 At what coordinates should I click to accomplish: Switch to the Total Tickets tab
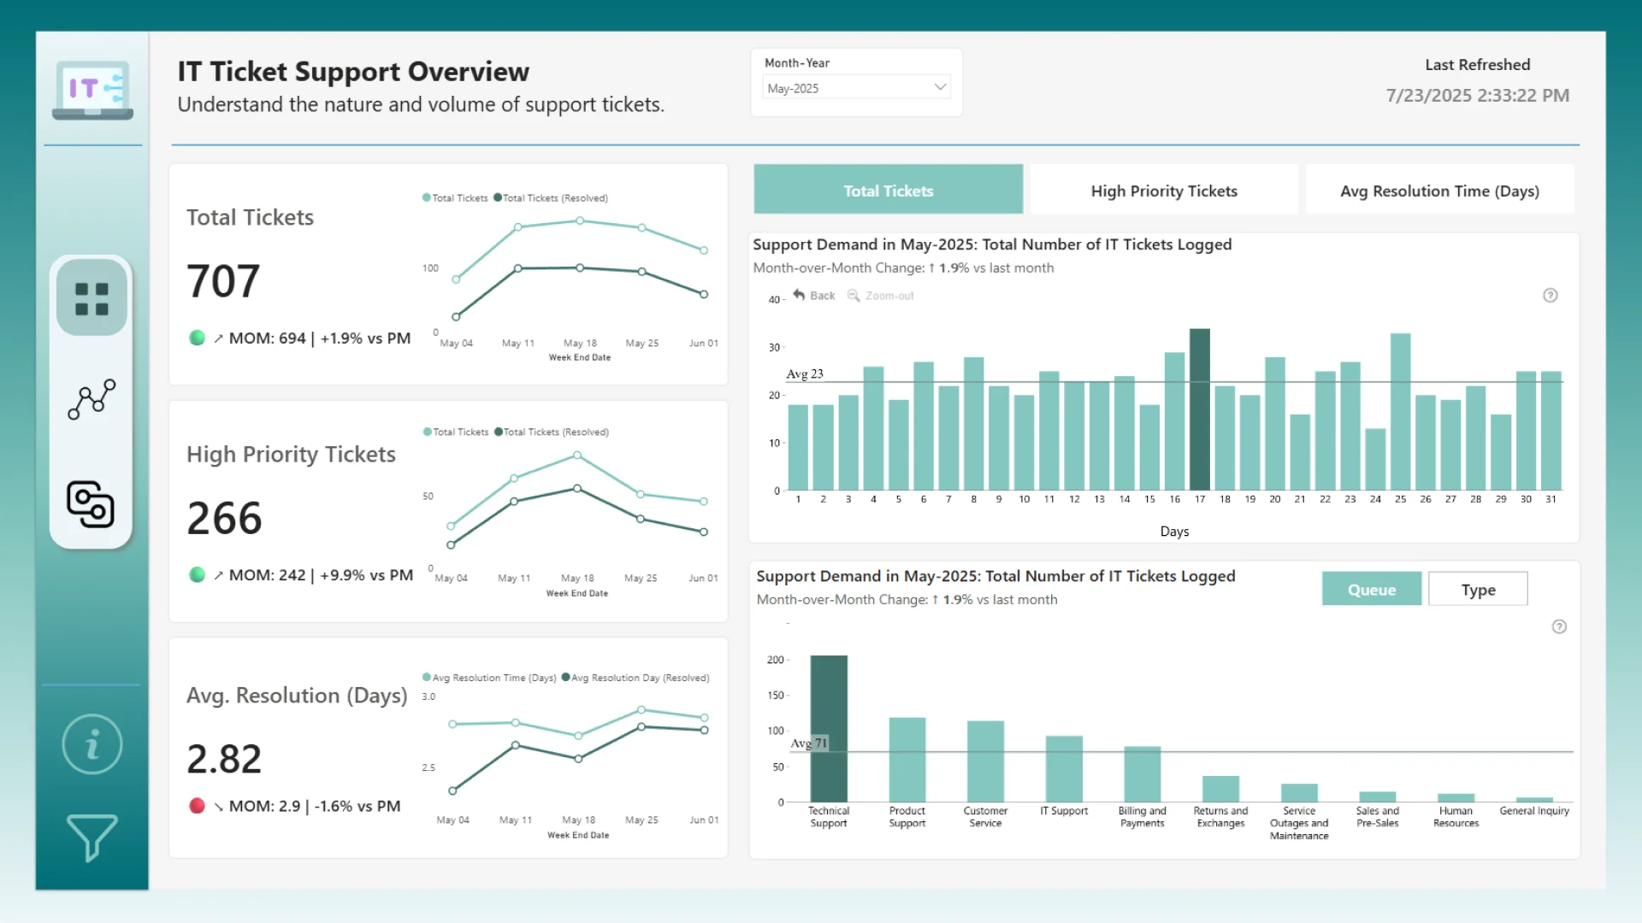click(889, 190)
